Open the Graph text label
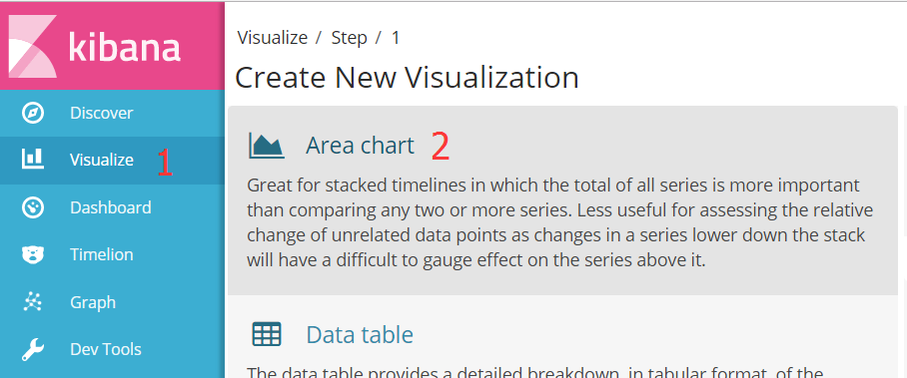907x378 pixels. pyautogui.click(x=93, y=303)
